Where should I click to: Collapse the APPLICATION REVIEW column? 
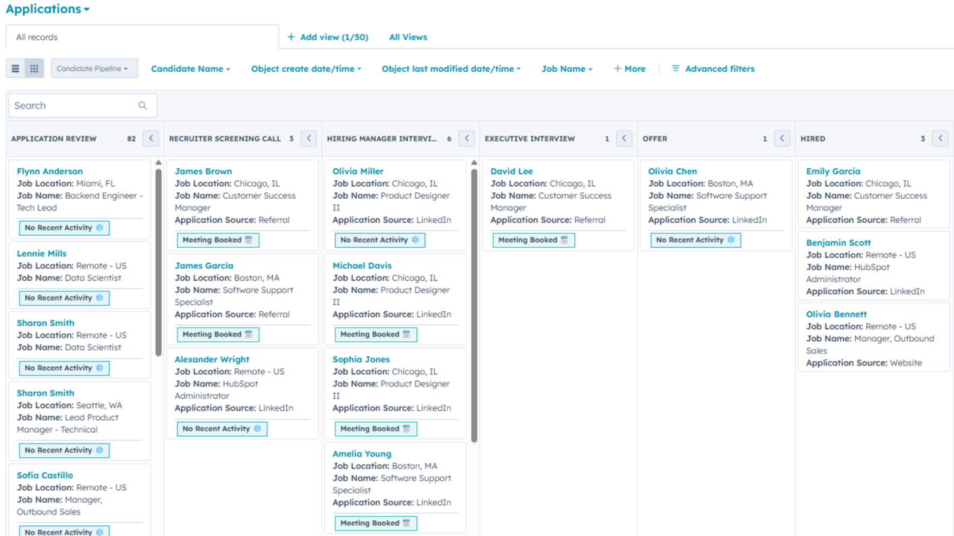150,138
